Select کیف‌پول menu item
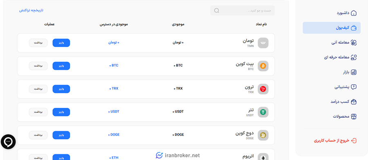The image size is (368, 160). pyautogui.click(x=331, y=28)
